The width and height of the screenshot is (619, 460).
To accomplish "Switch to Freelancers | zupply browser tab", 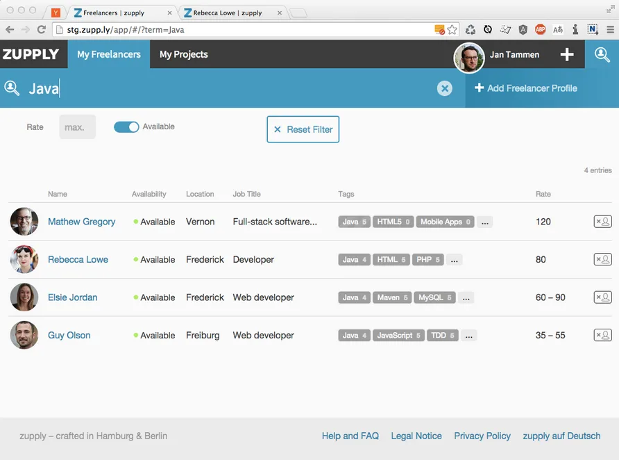I will click(x=122, y=13).
